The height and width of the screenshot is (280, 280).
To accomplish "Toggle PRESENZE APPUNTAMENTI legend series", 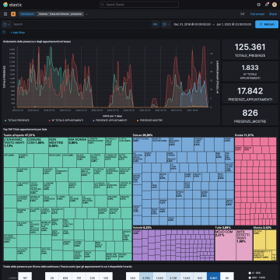I will coord(110,121).
